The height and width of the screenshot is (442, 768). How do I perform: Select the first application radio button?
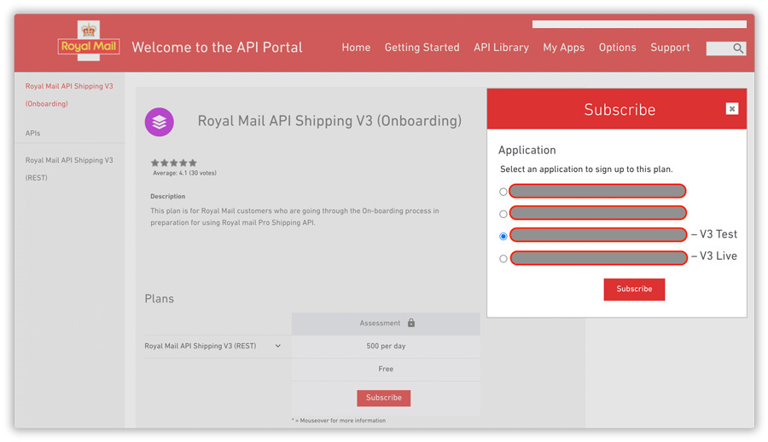coord(503,192)
